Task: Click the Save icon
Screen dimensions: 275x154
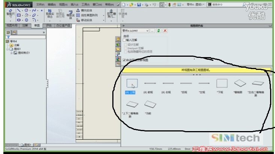Action: tap(139, 5)
